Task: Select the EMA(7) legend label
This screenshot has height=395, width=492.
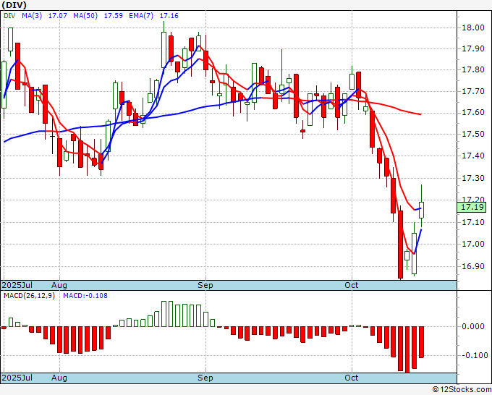Action: click(x=141, y=15)
